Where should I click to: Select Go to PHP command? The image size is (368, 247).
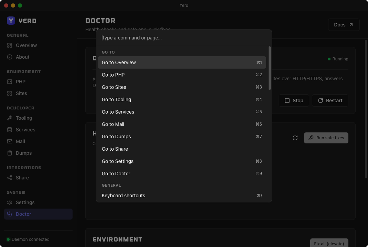click(182, 75)
